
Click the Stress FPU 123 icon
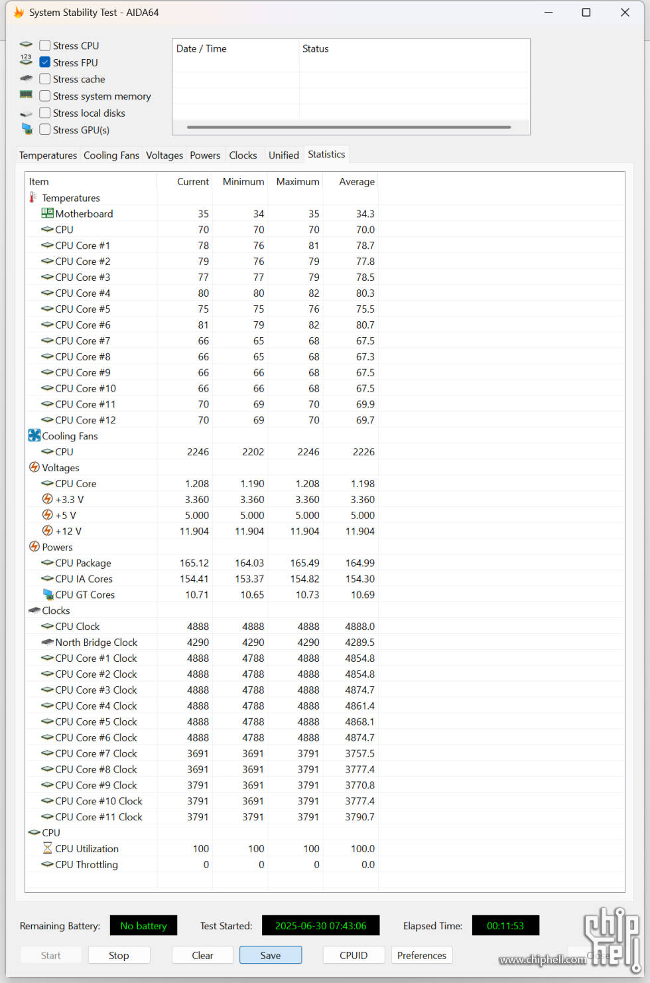[x=26, y=60]
